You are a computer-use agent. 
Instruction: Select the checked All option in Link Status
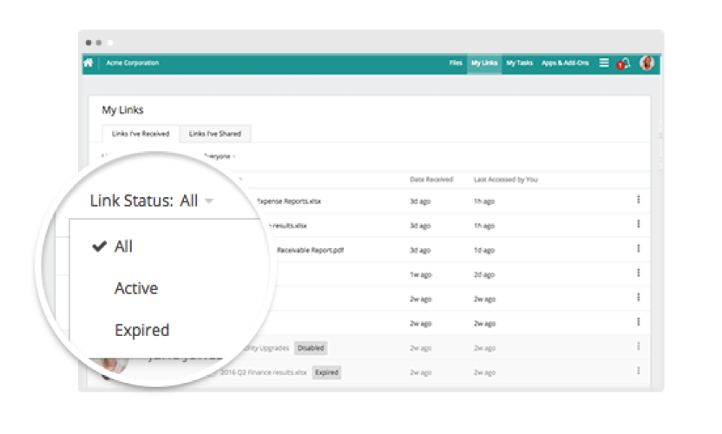[x=123, y=247]
